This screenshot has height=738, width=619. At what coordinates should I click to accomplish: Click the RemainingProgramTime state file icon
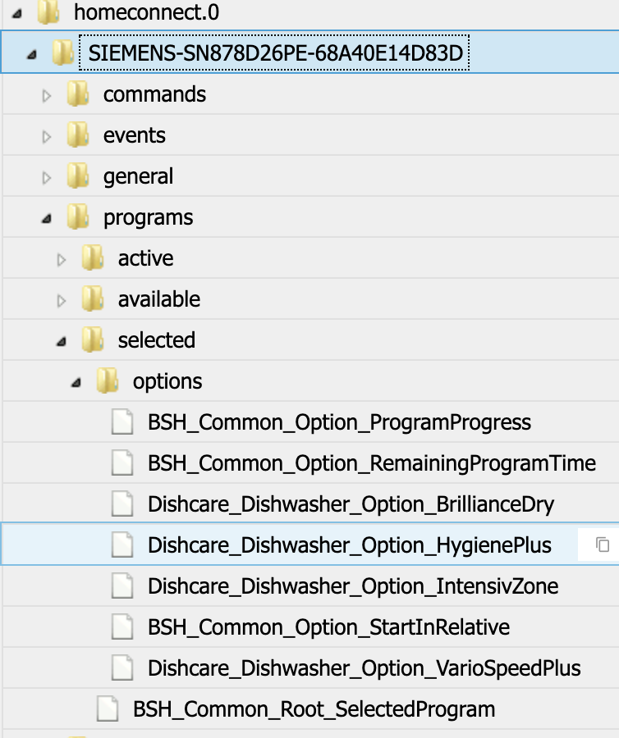click(122, 462)
